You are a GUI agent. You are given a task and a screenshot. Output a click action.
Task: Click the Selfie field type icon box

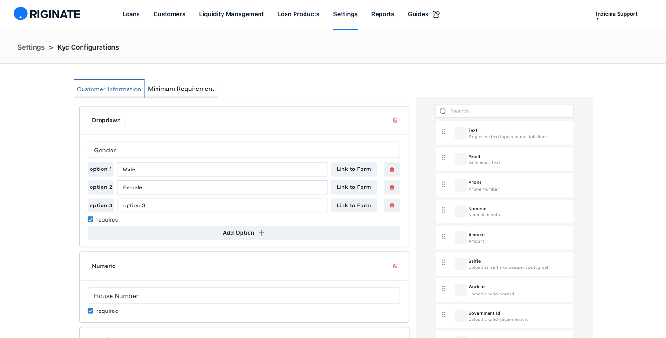pyautogui.click(x=461, y=264)
